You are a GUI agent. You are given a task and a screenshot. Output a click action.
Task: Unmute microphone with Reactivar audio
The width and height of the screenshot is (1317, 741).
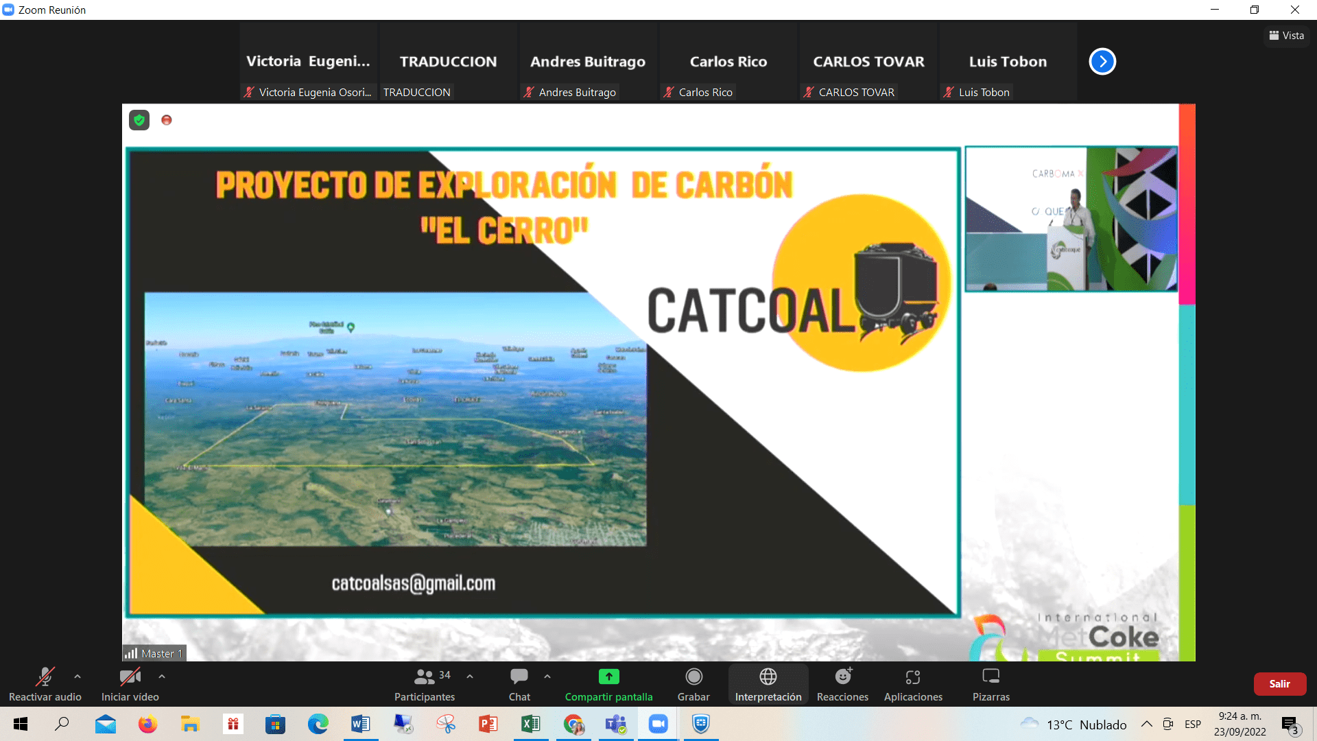point(45,684)
